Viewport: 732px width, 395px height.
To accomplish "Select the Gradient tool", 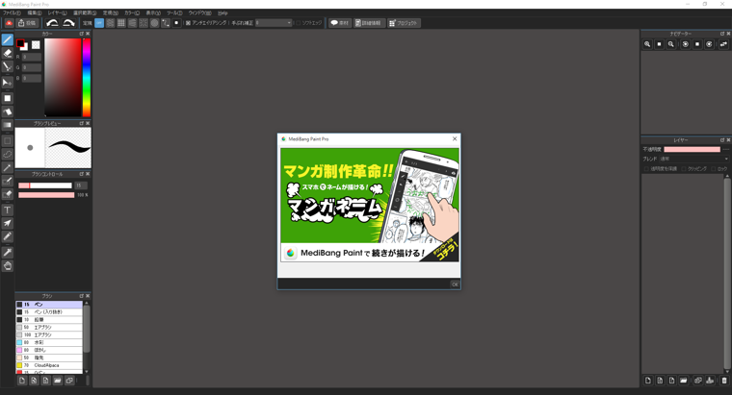I will click(x=8, y=125).
